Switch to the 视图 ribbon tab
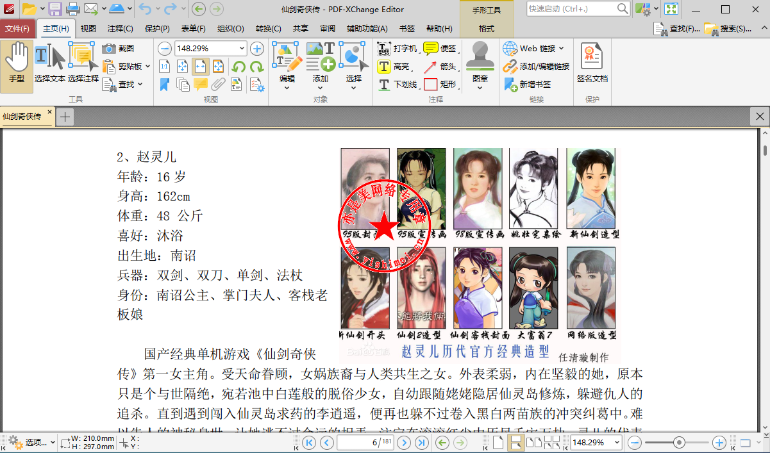The width and height of the screenshot is (770, 453). [88, 29]
